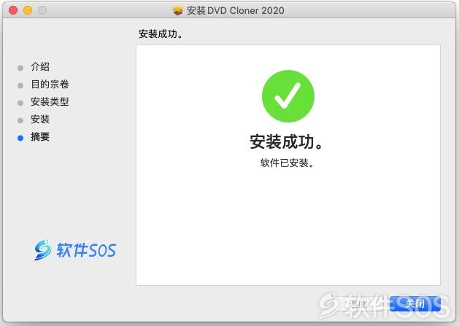Click the gray bullet beside 介绍
The width and height of the screenshot is (459, 326).
click(20, 68)
